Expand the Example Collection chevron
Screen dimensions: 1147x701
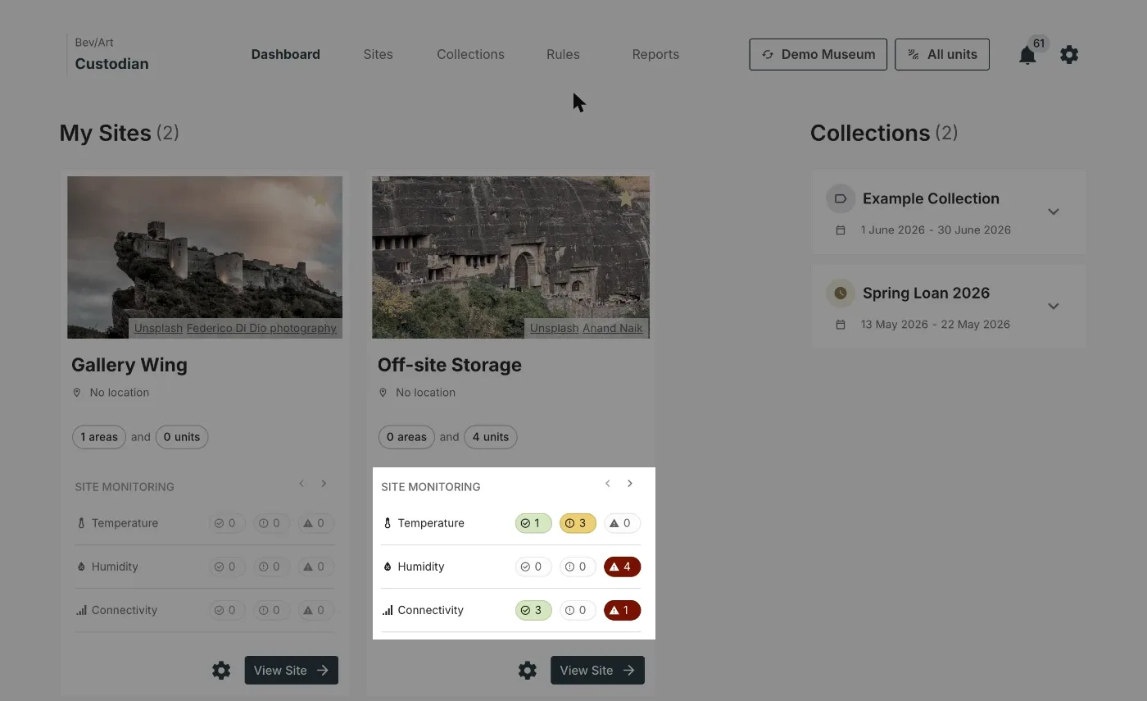click(x=1054, y=212)
